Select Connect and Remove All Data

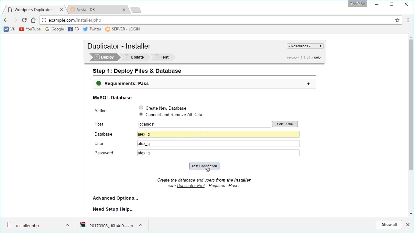pyautogui.click(x=141, y=114)
